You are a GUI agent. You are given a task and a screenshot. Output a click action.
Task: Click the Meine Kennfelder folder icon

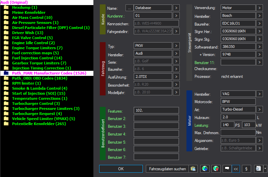click(6, 12)
